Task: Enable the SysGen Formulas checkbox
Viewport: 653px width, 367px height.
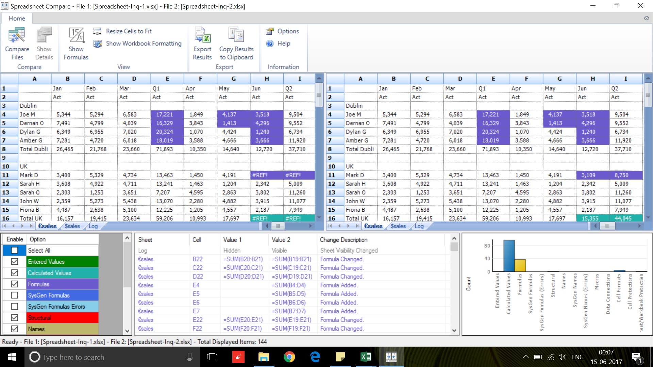Action: coord(15,295)
